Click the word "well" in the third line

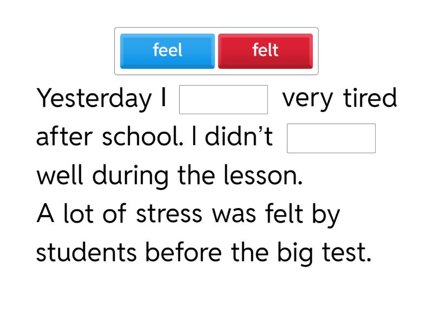[60, 175]
